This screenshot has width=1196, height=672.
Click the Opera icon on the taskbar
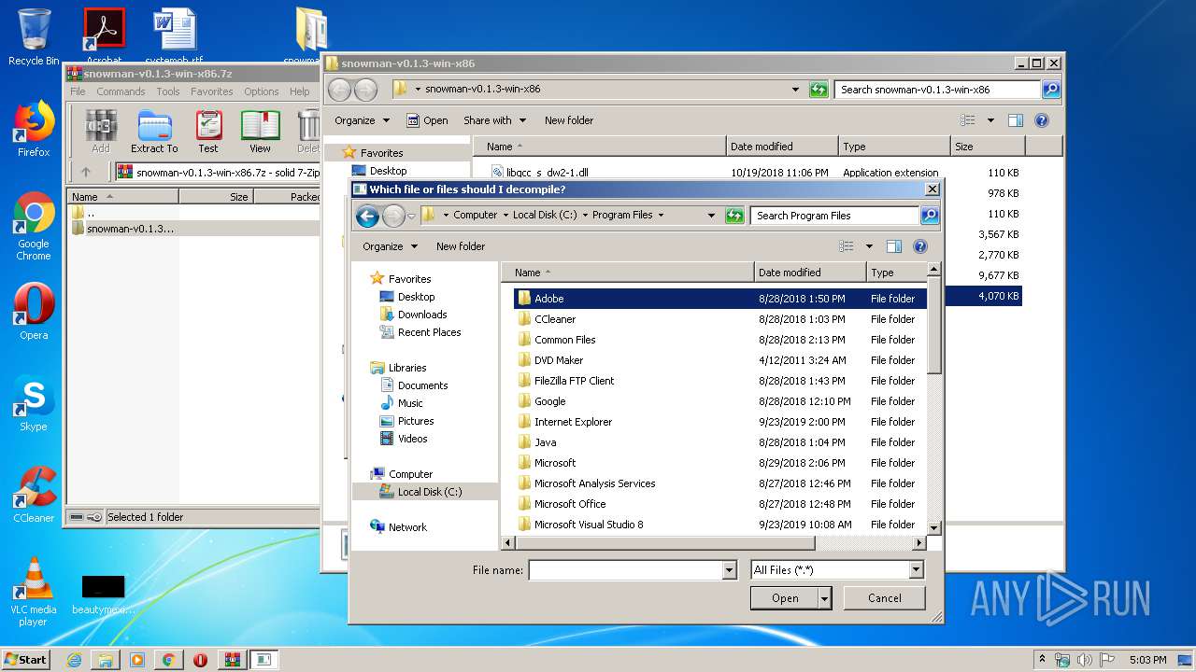(200, 660)
